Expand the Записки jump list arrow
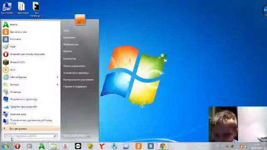Image resolution: width=267 pixels, height=150 pixels. [58, 85]
